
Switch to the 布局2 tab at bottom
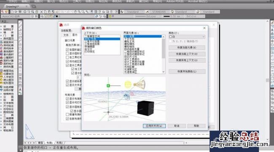pyautogui.click(x=59, y=143)
